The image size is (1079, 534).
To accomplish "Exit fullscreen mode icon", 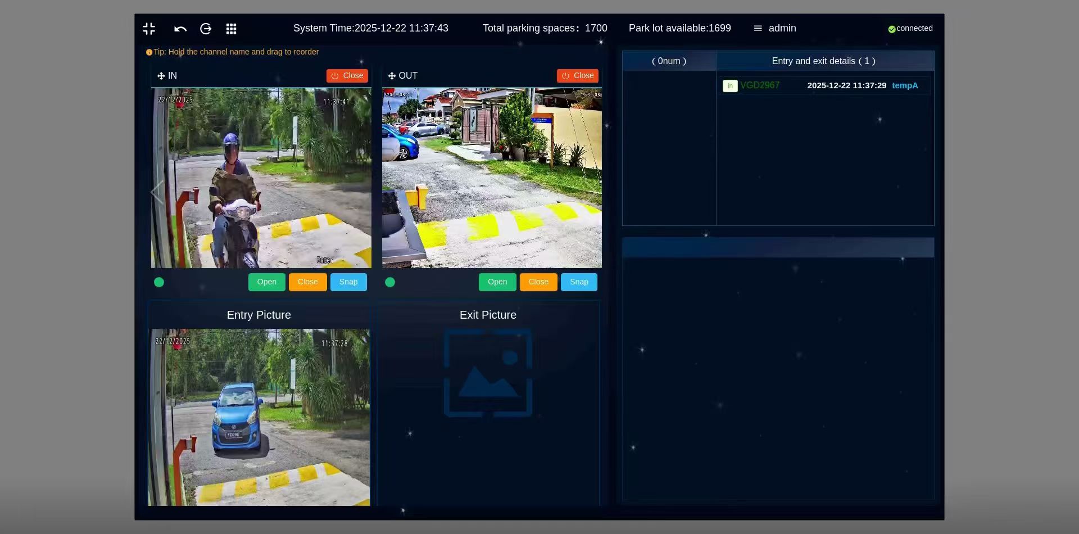I will click(x=149, y=29).
